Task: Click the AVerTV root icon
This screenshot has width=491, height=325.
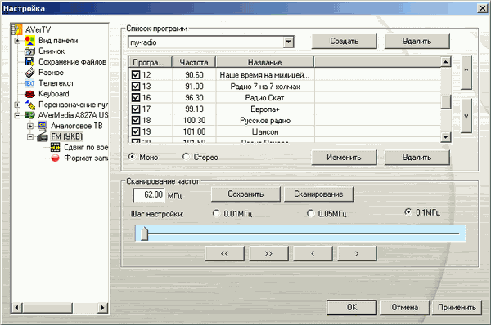Action: click(x=17, y=29)
